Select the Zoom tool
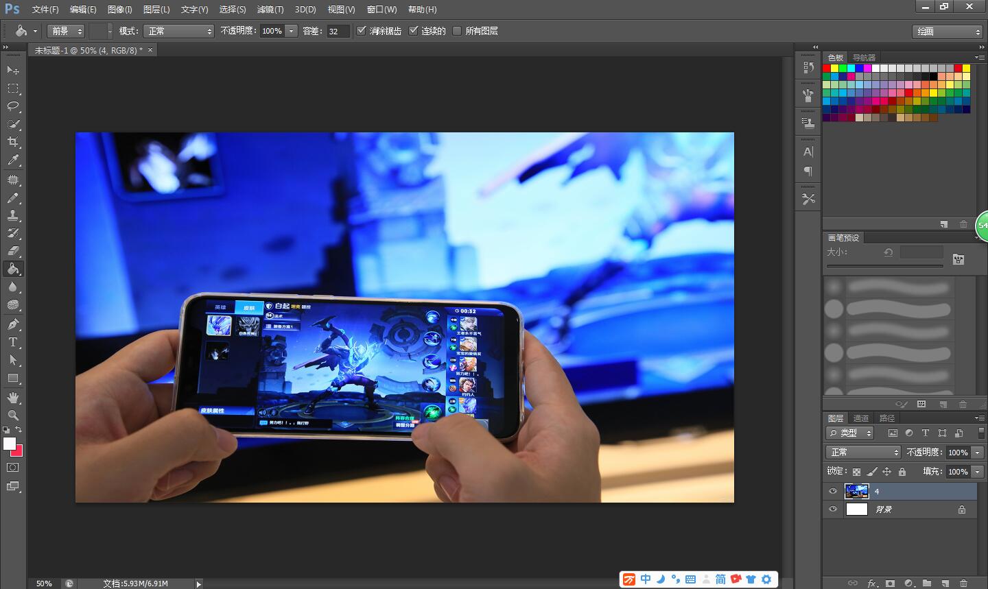 point(13,416)
